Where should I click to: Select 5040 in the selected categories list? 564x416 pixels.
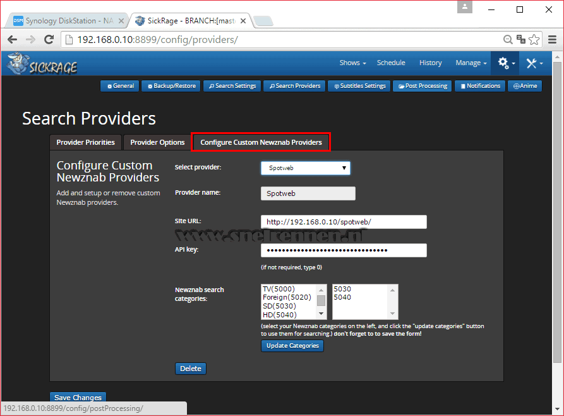(342, 297)
